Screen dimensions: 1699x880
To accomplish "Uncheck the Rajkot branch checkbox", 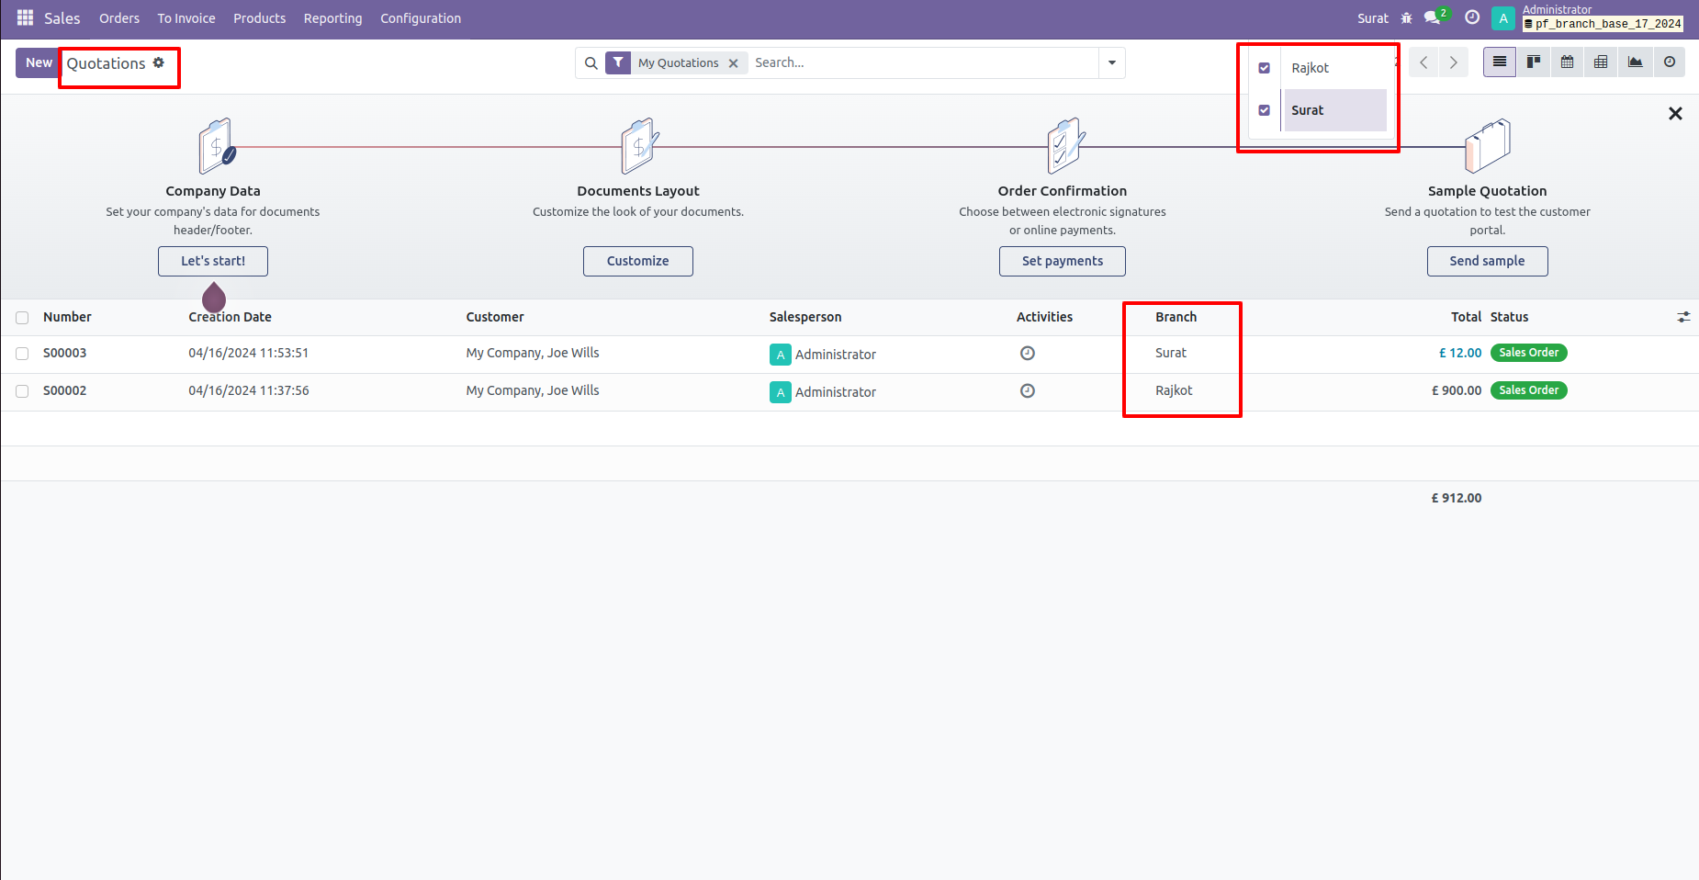I will point(1265,67).
